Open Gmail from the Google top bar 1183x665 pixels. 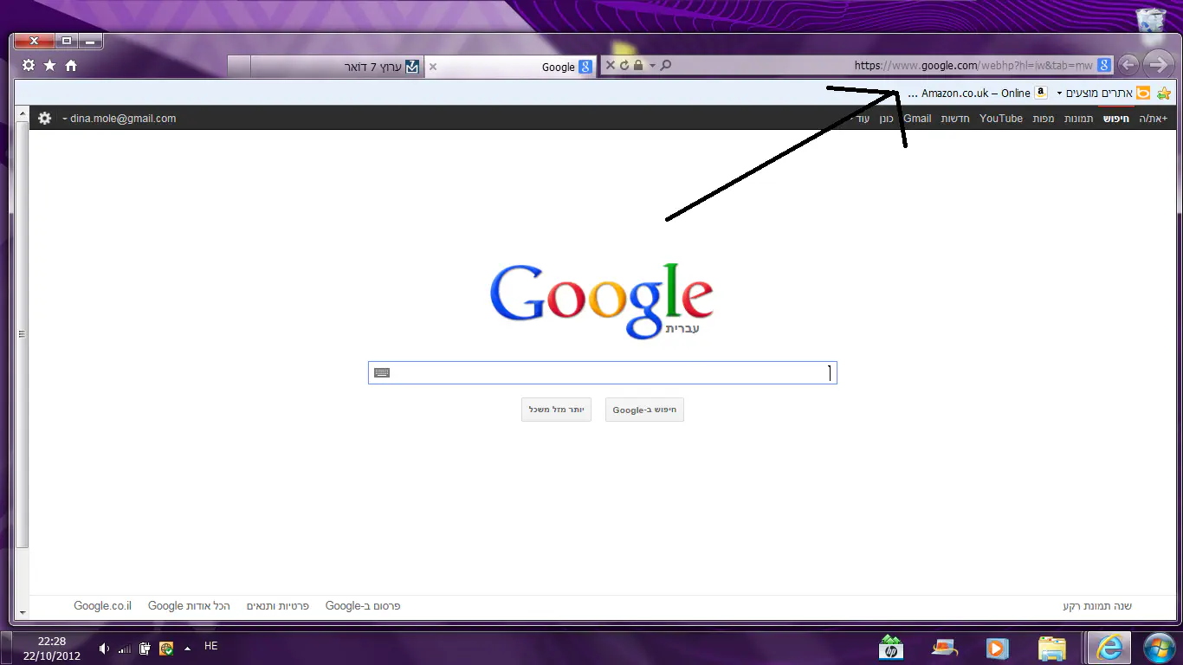(917, 119)
